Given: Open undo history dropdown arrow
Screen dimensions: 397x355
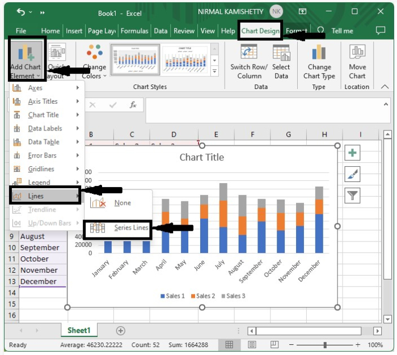Looking at the screenshot, I should [x=31, y=12].
